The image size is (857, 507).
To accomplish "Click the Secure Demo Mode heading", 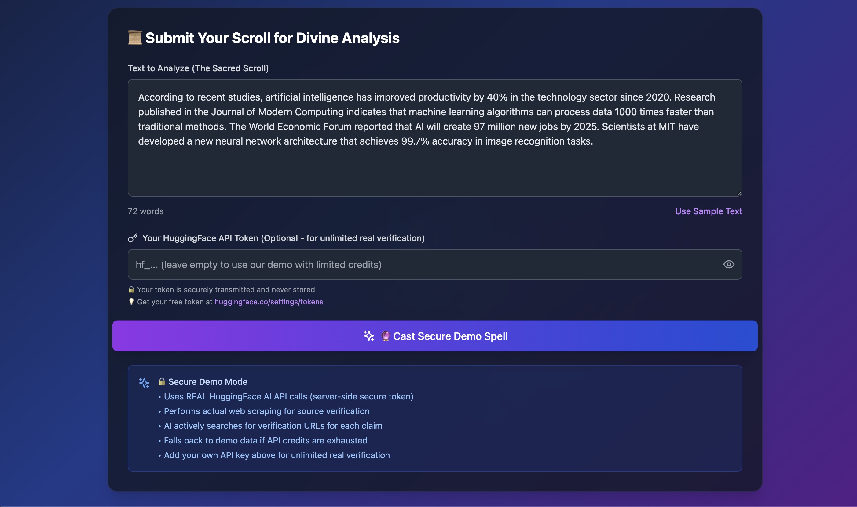I will 208,382.
